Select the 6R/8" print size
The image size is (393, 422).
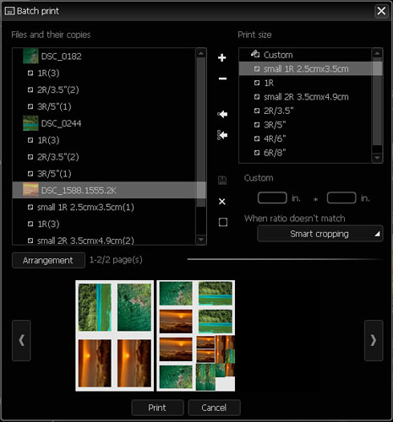click(305, 153)
